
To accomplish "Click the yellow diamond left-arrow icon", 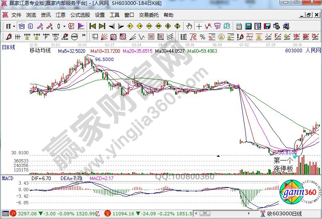I will click(x=131, y=26).
